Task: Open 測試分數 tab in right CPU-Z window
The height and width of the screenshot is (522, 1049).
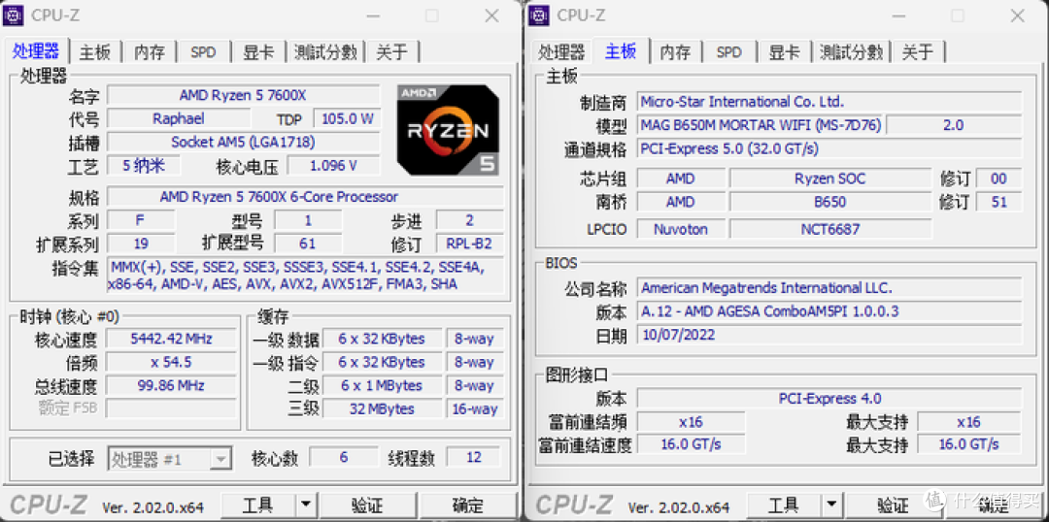Action: click(x=852, y=52)
